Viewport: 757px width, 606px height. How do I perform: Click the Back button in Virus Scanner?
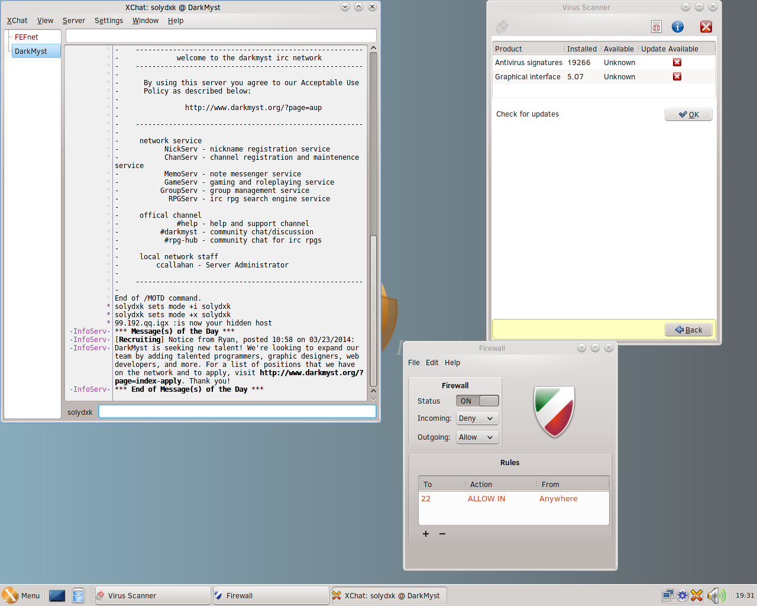point(688,330)
